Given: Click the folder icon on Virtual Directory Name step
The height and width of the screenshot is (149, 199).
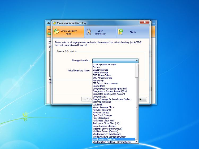Looking at the screenshot, I should tap(56, 32).
